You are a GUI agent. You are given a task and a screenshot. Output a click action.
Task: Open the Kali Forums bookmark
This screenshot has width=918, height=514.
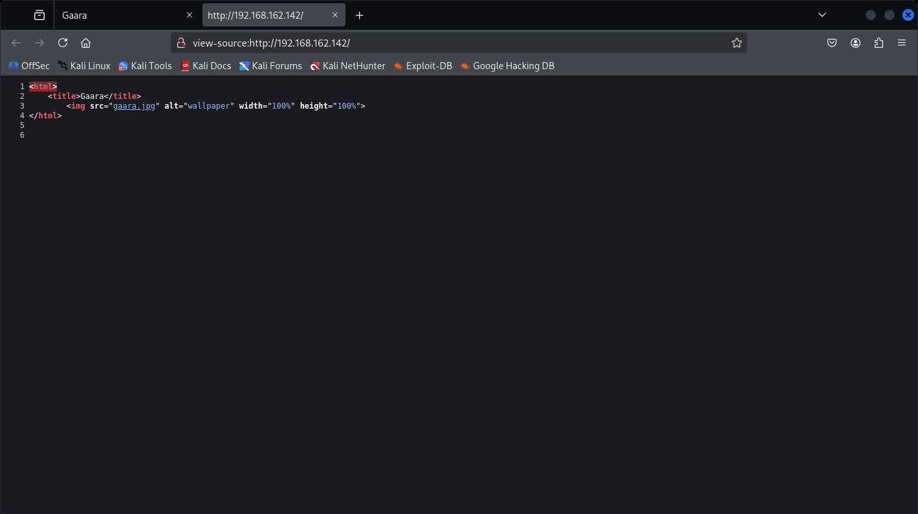(270, 65)
